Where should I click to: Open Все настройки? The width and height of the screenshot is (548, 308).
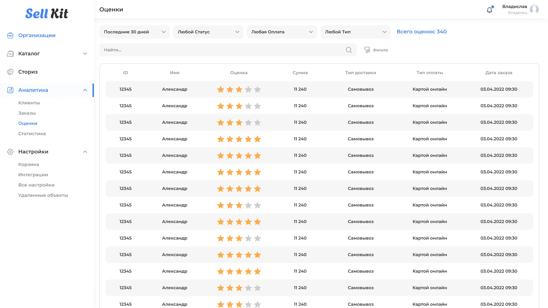[x=36, y=185]
